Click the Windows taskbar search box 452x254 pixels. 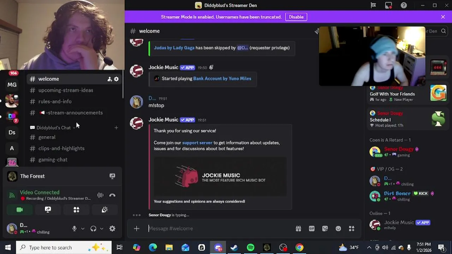(x=64, y=247)
